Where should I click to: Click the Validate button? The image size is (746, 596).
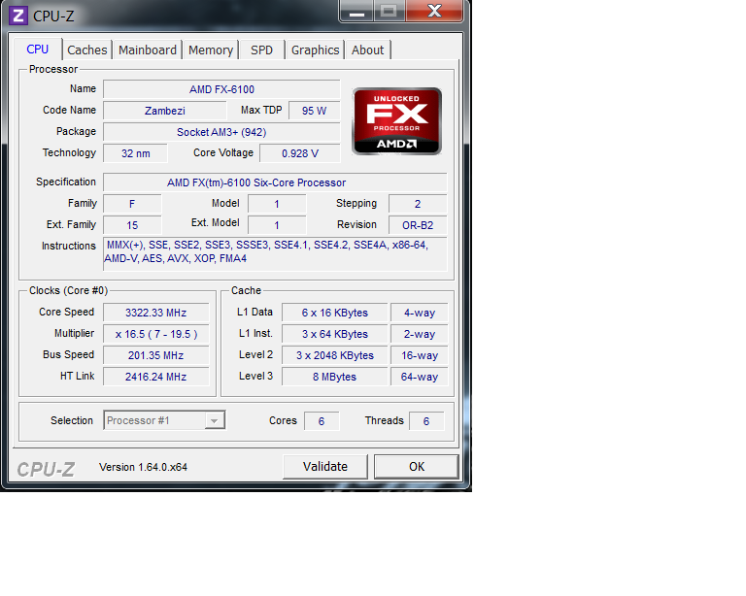pos(325,467)
